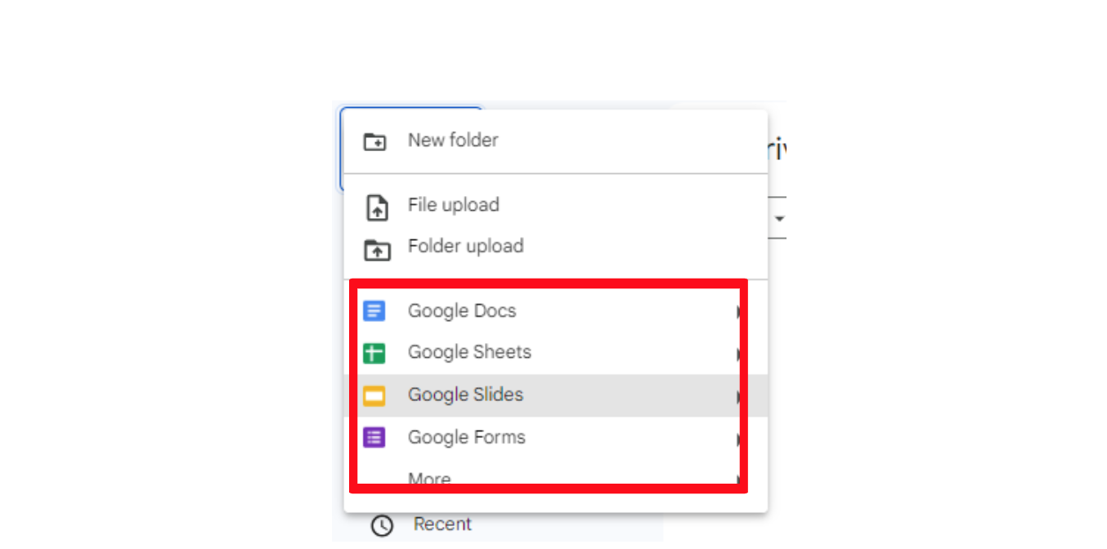1107x549 pixels.
Task: Click the Folder upload icon
Action: pos(376,248)
